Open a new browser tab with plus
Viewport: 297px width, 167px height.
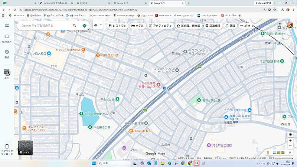188,3
